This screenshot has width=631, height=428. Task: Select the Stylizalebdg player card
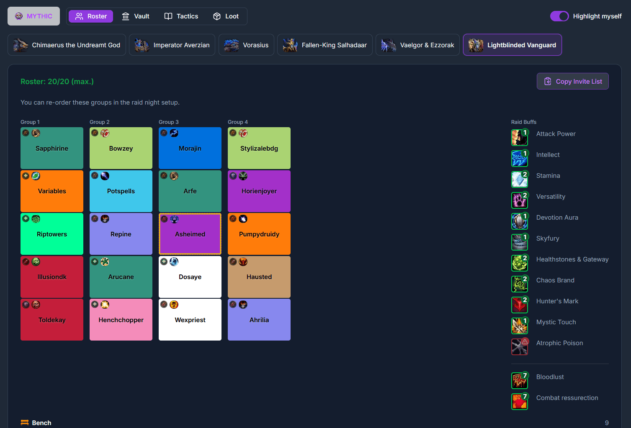click(x=259, y=148)
